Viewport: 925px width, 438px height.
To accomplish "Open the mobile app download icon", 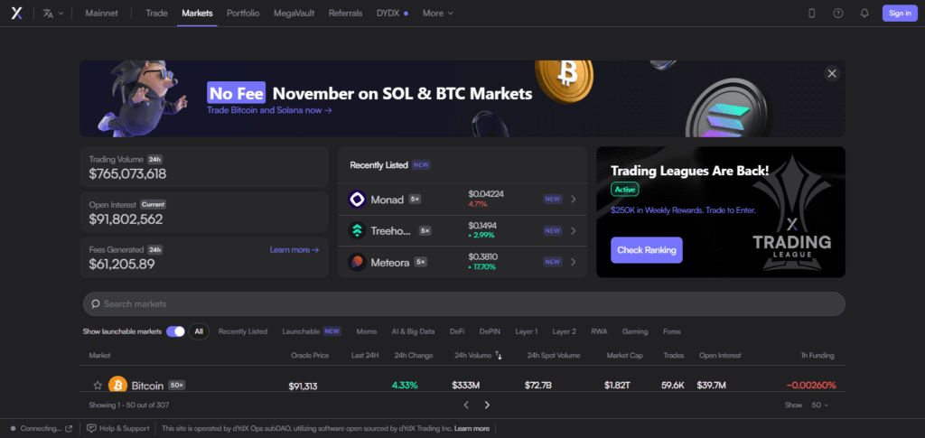I will [x=811, y=14].
